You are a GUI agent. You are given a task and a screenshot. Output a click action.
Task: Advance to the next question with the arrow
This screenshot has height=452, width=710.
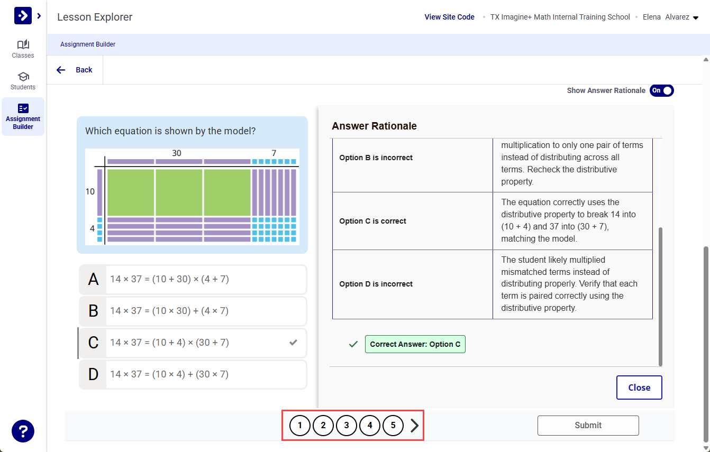414,425
